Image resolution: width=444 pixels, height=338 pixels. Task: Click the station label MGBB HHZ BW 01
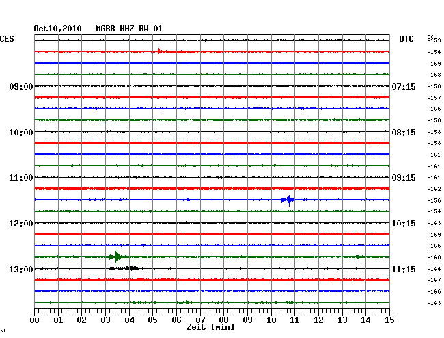pyautogui.click(x=129, y=29)
